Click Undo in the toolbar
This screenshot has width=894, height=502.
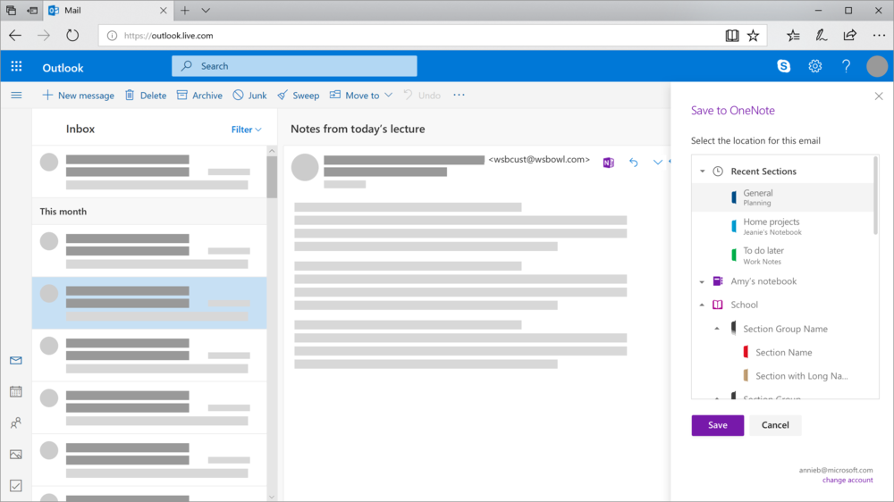pos(422,96)
